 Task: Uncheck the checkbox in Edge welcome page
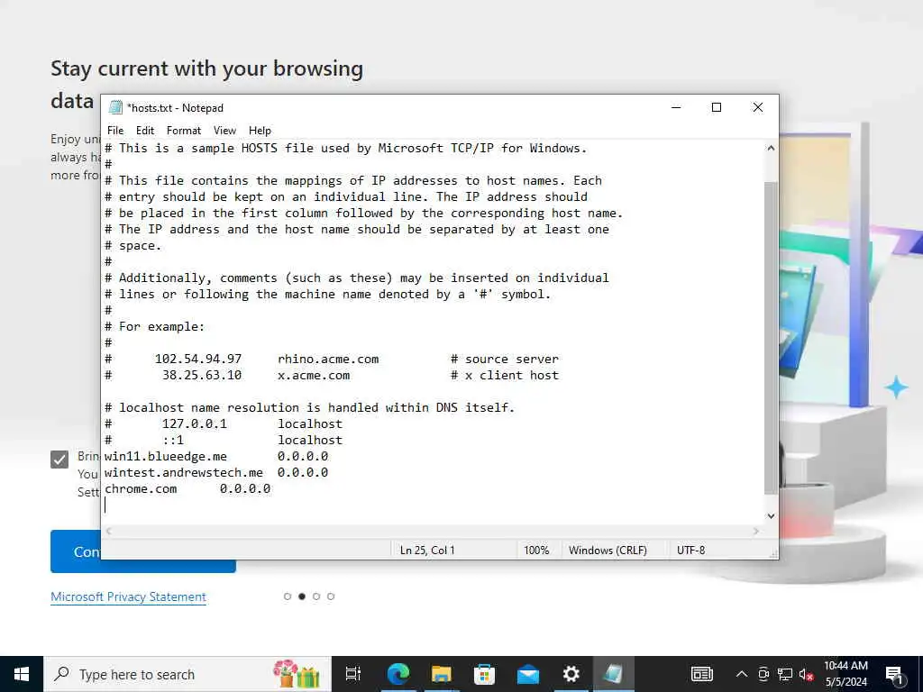point(59,460)
